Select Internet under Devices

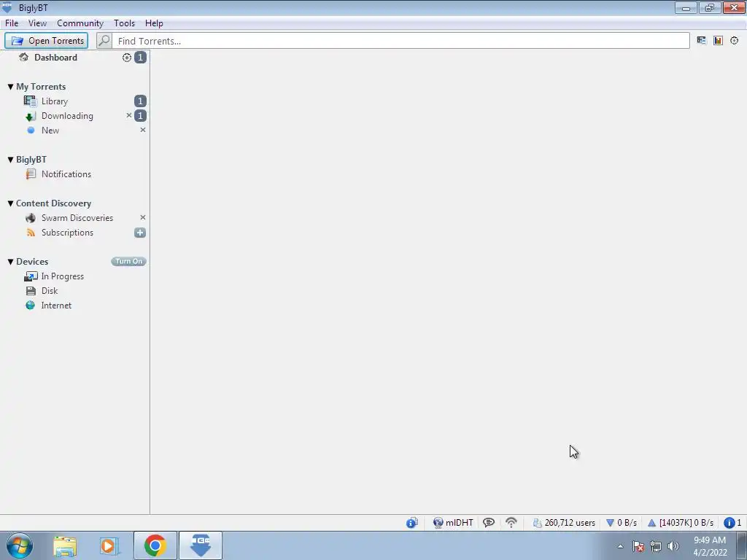pyautogui.click(x=56, y=306)
